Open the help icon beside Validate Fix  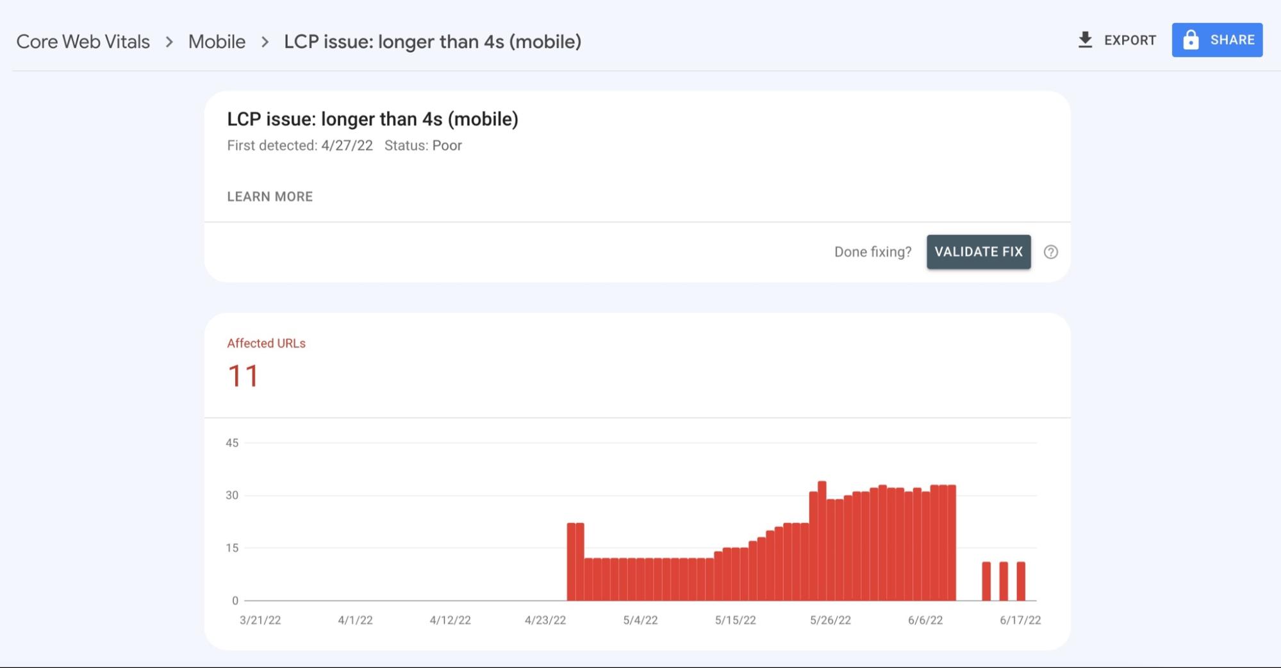(x=1050, y=252)
